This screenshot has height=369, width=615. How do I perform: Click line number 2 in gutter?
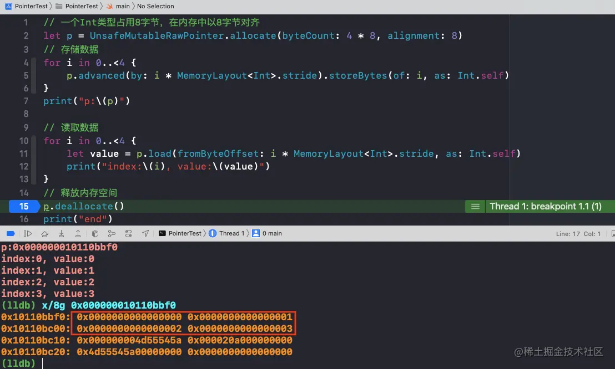click(26, 35)
